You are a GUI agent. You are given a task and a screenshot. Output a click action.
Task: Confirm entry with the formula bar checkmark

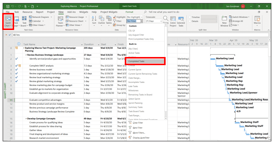pyautogui.click(x=10, y=35)
